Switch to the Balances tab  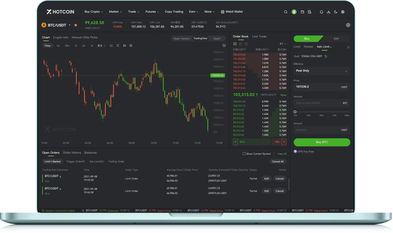click(x=90, y=153)
